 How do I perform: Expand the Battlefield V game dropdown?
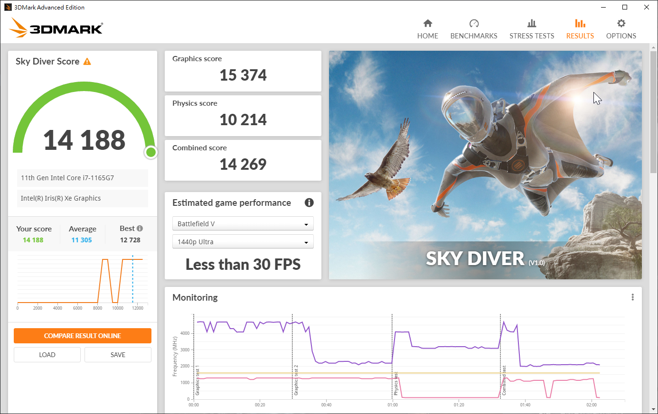(243, 224)
